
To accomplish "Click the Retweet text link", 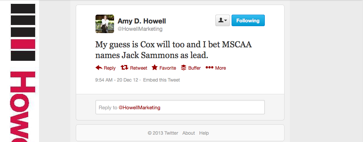I will coord(138,68).
